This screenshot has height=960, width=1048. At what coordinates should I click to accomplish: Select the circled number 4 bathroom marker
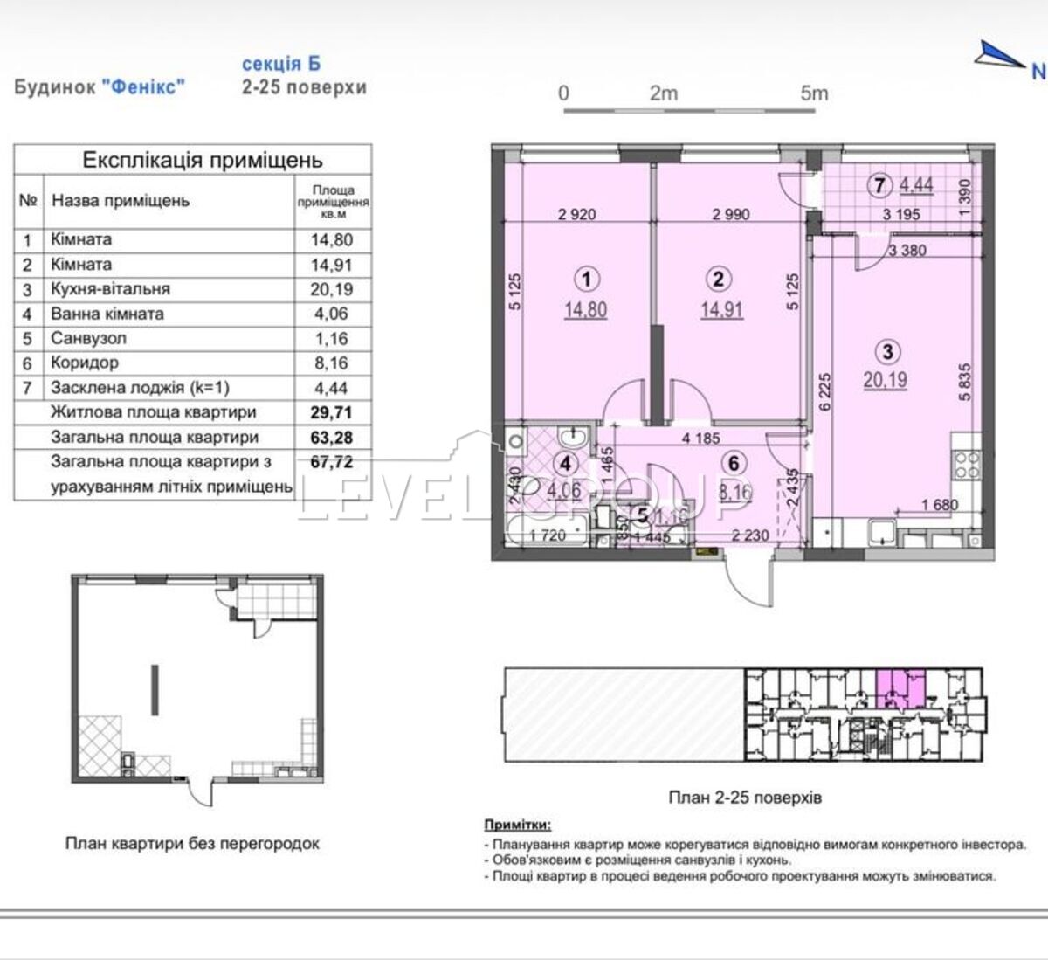[x=567, y=466]
